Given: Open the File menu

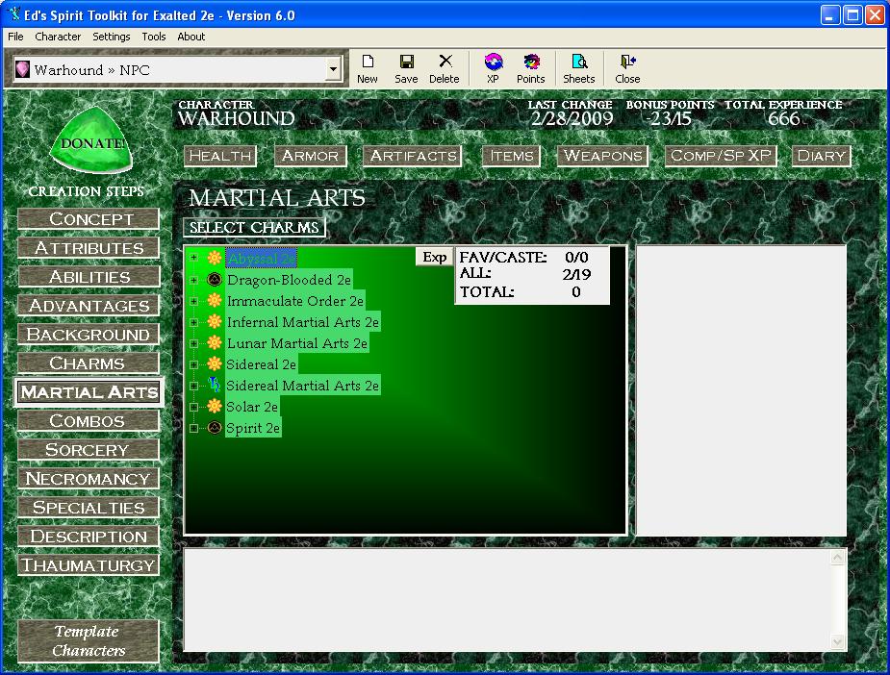Looking at the screenshot, I should (15, 37).
